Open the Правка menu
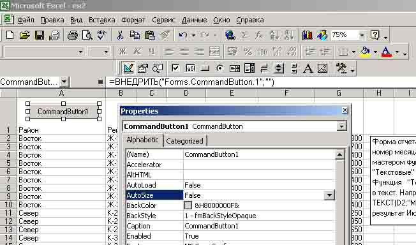This screenshot has width=416, height=245. click(x=52, y=20)
